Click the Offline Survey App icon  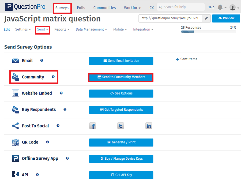coord(16,159)
